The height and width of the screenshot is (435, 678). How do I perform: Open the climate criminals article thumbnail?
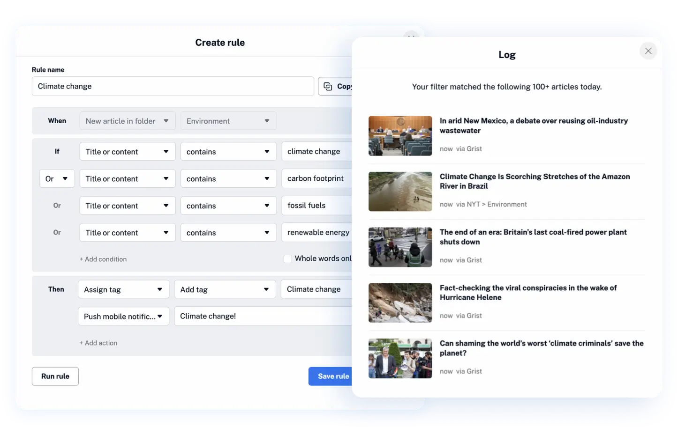(x=400, y=359)
